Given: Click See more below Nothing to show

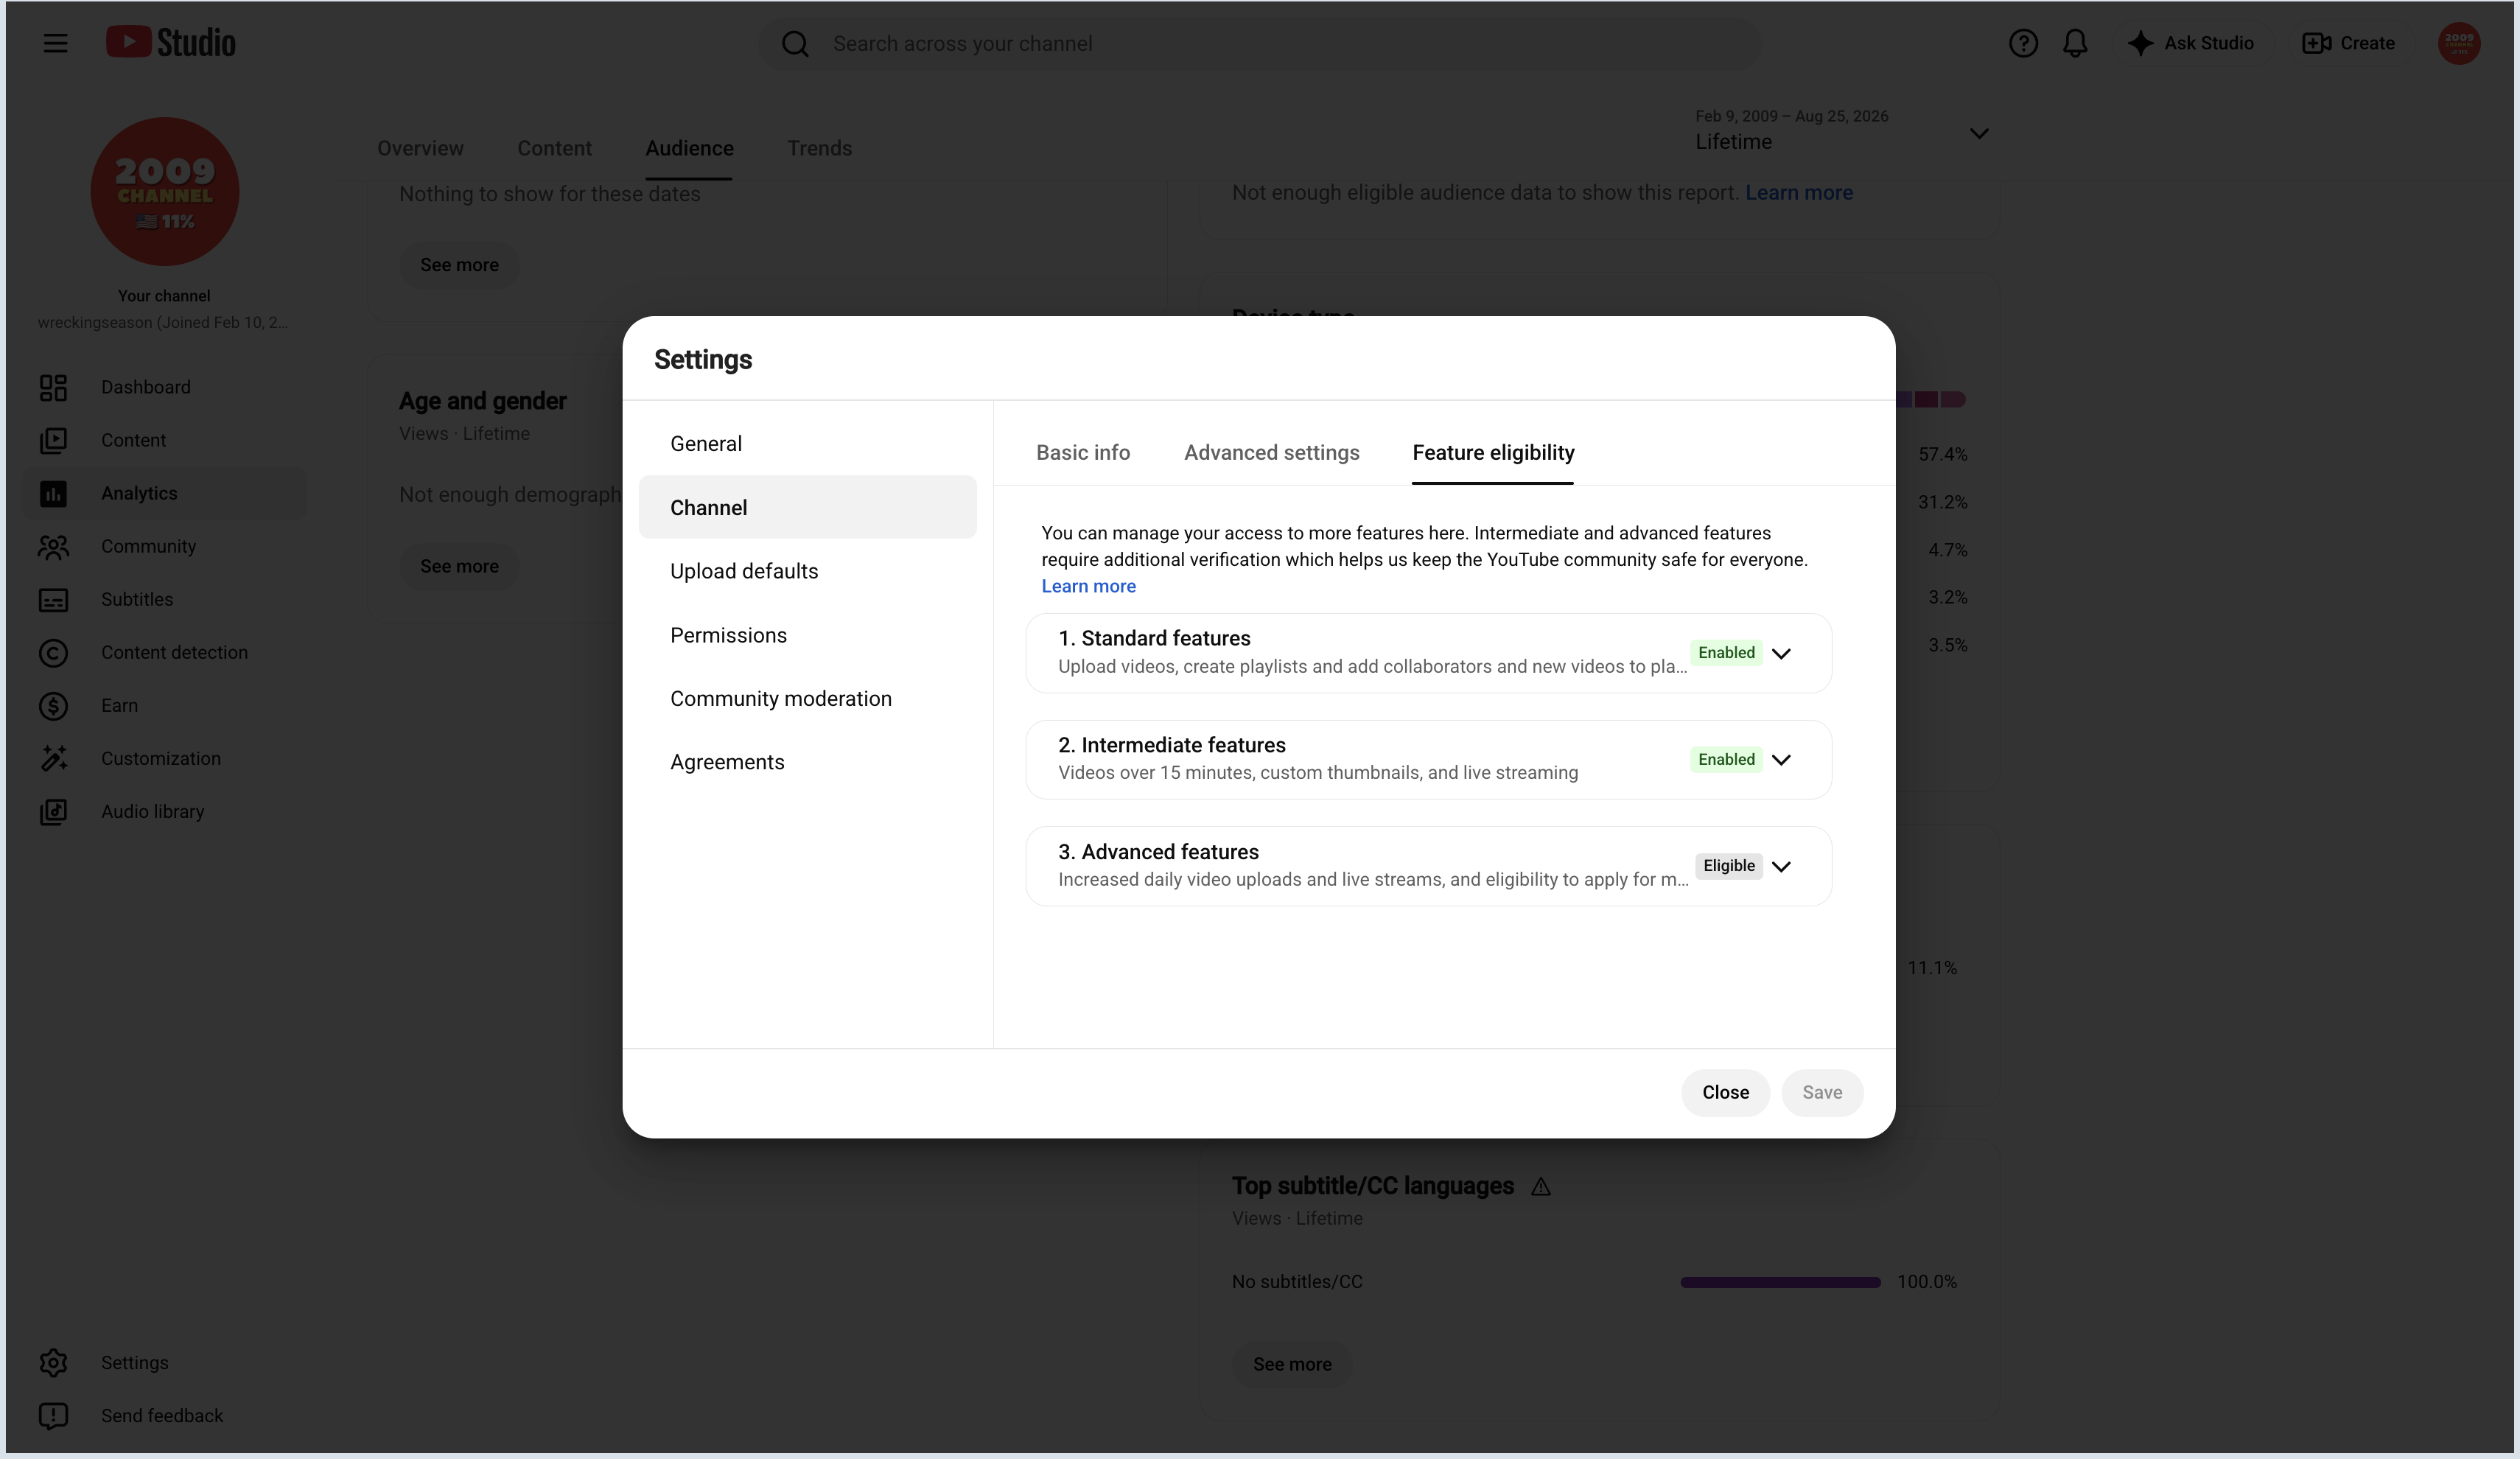Looking at the screenshot, I should click(x=459, y=265).
